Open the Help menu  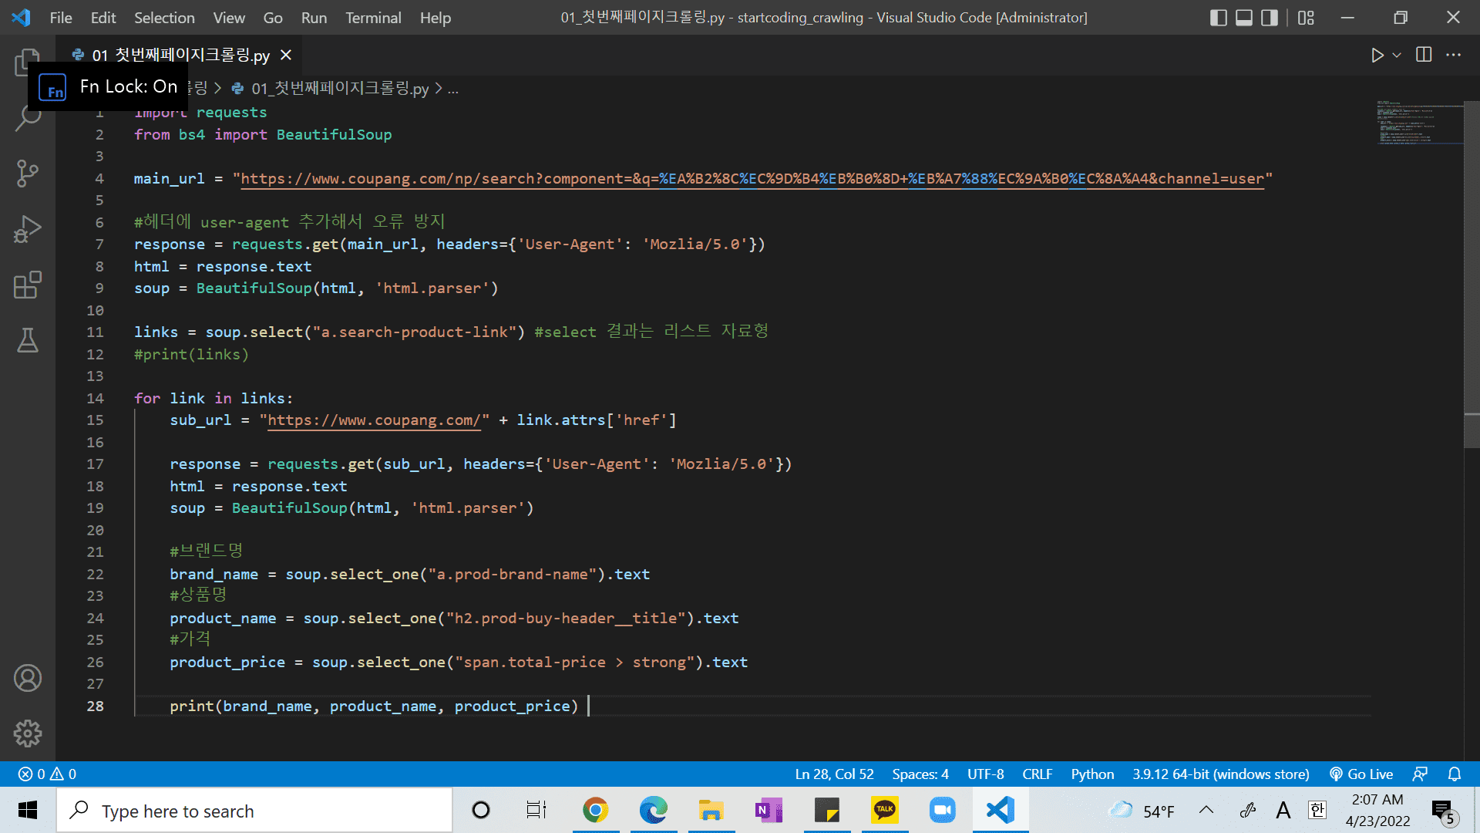coord(436,18)
